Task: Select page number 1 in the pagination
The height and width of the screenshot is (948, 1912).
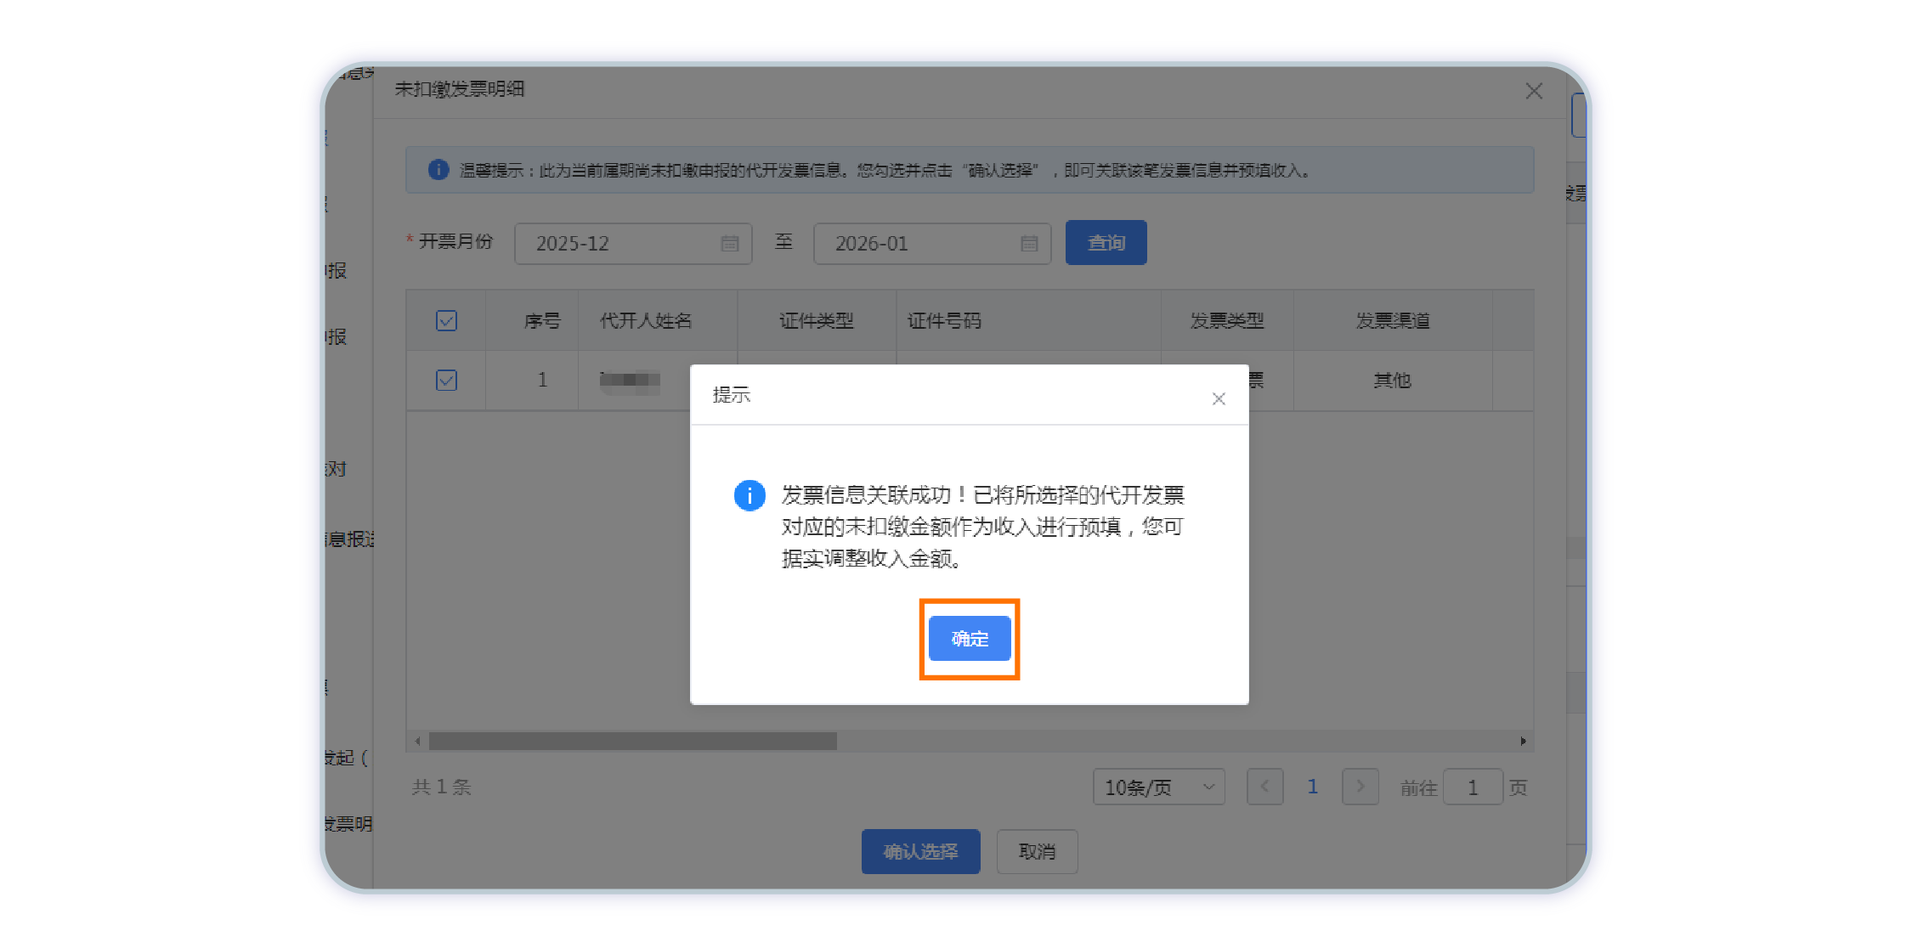Action: pos(1312,787)
